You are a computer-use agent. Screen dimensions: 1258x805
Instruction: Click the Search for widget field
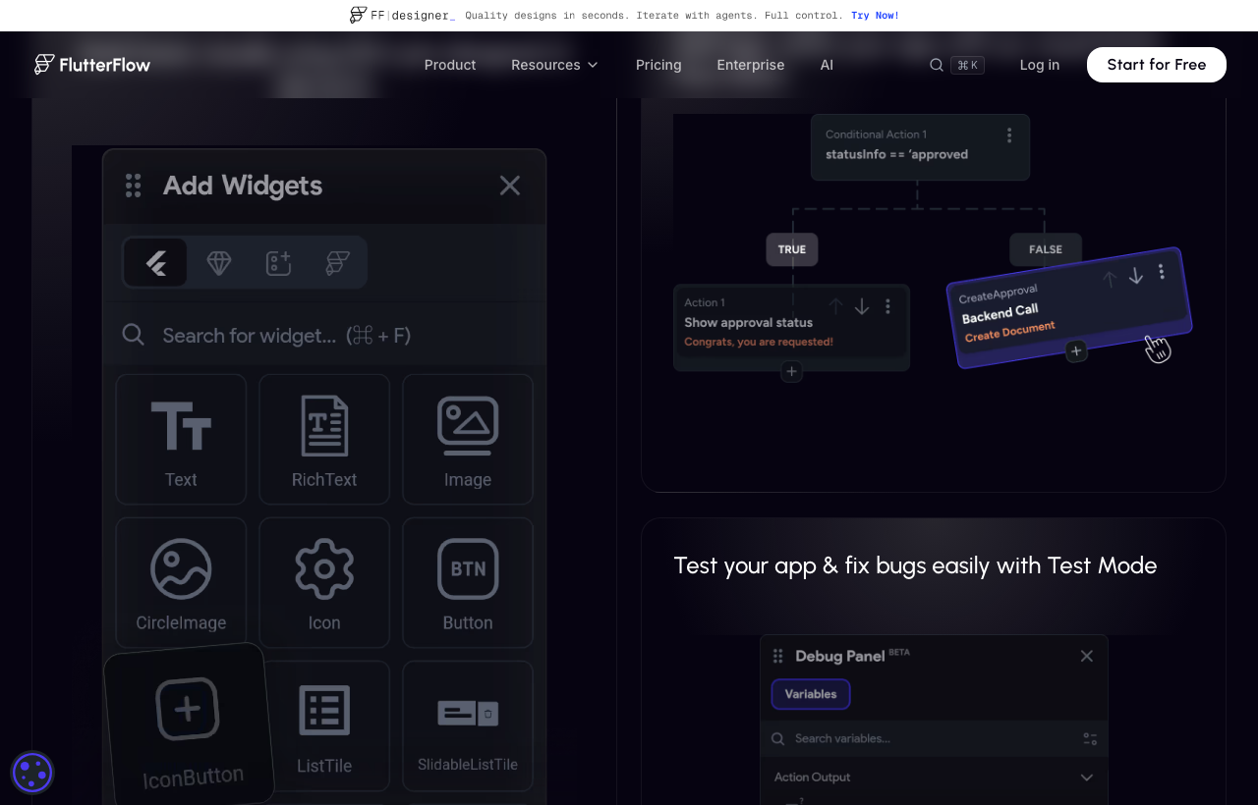click(x=324, y=335)
